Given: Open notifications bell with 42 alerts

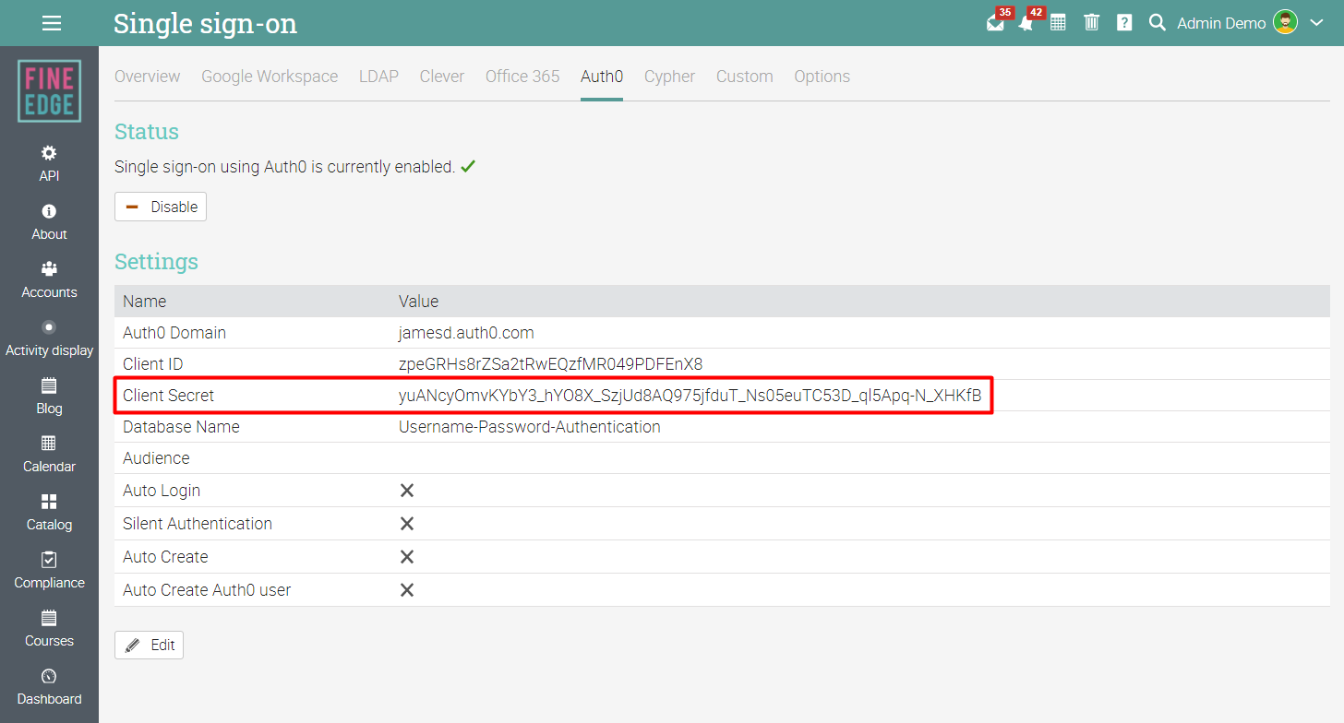Looking at the screenshot, I should coord(1026,22).
